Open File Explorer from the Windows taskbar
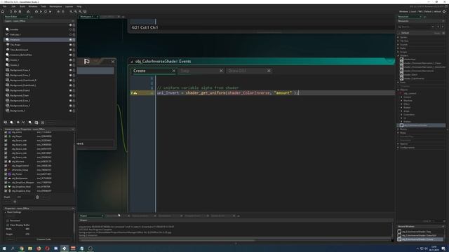 point(30,248)
